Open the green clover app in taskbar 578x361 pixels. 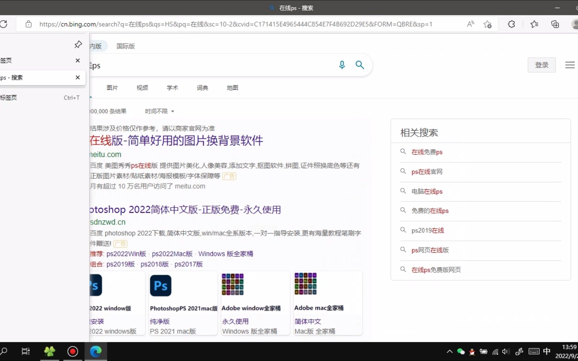pos(49,351)
